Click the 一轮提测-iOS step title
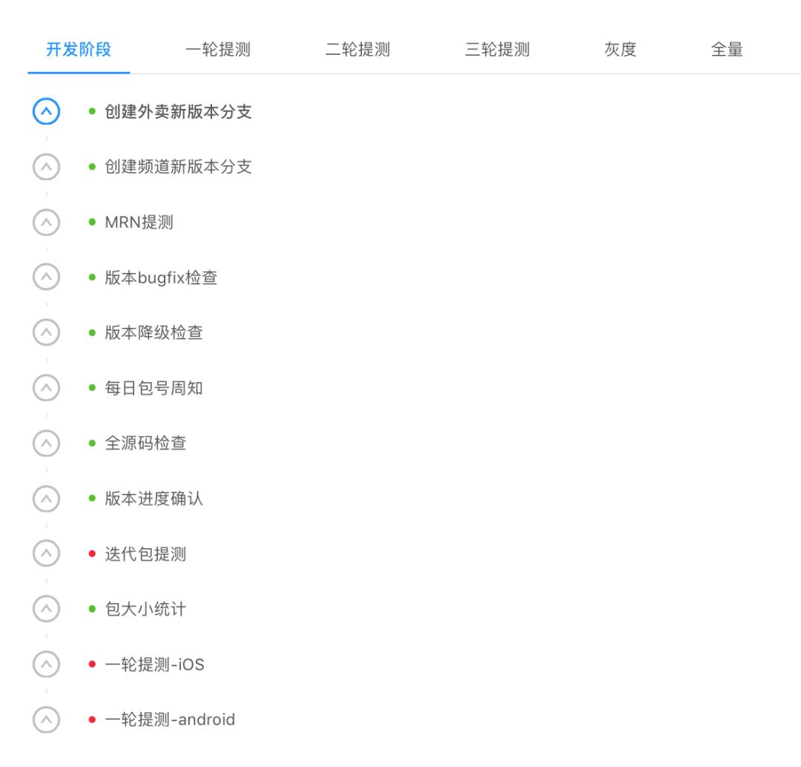The image size is (801, 767). pos(154,665)
